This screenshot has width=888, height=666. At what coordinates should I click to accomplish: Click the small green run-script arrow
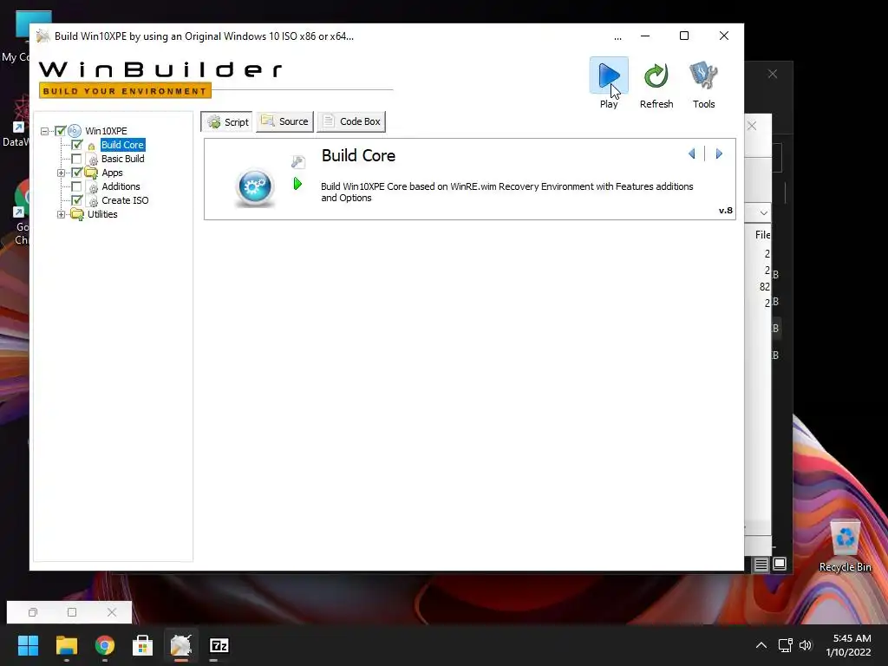click(x=297, y=184)
